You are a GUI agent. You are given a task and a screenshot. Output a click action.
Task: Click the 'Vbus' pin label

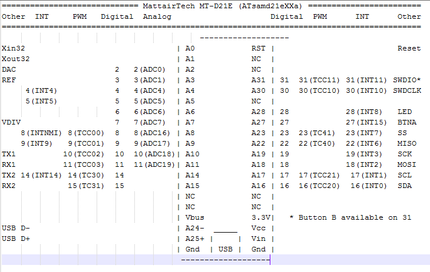coord(194,218)
